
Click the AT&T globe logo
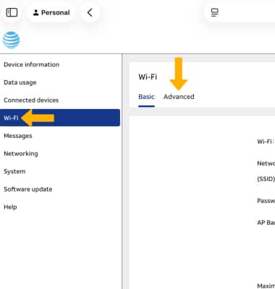[11, 40]
